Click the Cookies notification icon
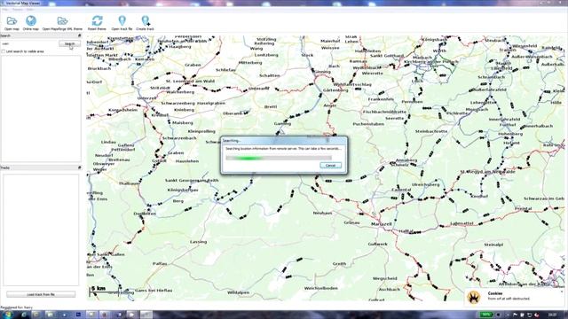 474,298
